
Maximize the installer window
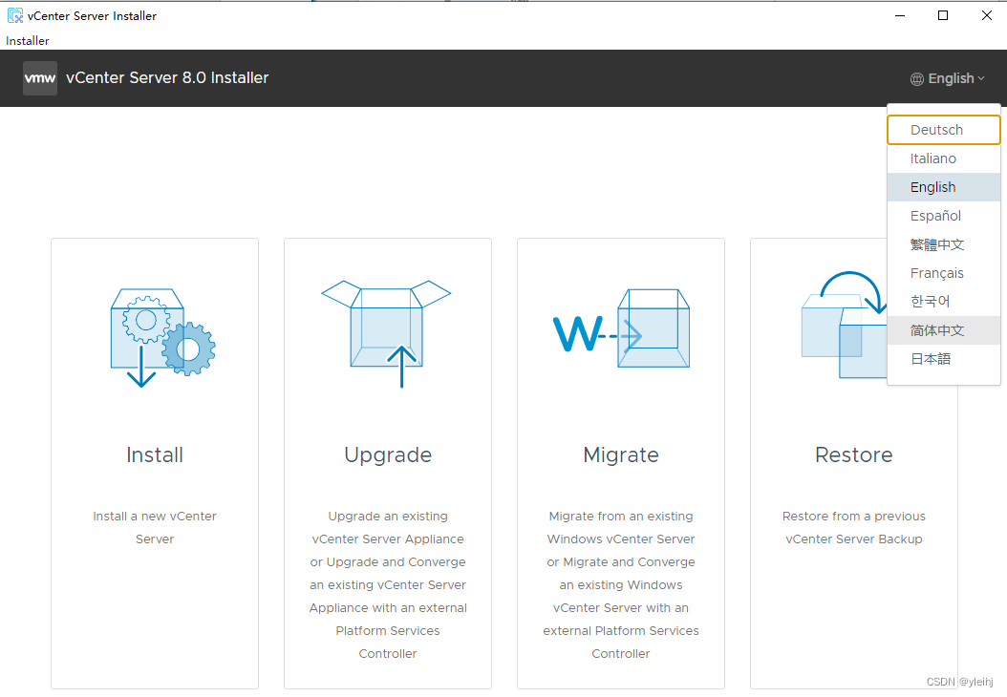943,15
